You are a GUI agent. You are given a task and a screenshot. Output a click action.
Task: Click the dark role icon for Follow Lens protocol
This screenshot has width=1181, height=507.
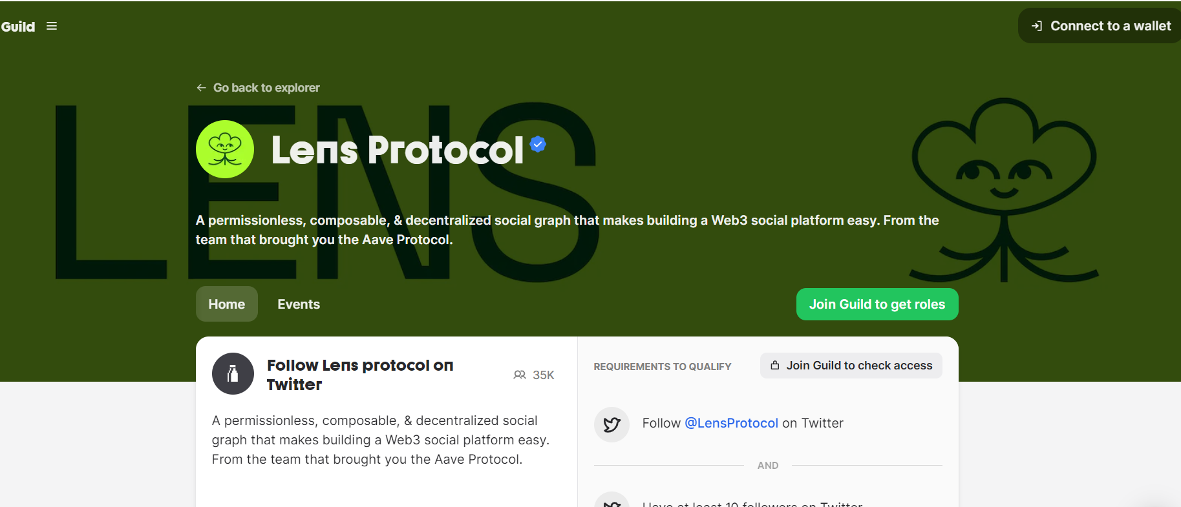[x=233, y=373]
